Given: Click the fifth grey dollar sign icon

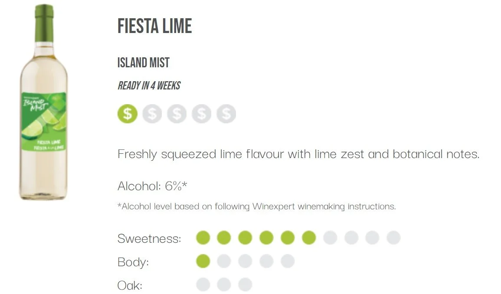Looking at the screenshot, I should [226, 114].
